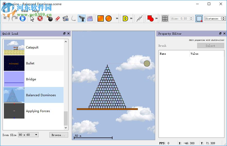The image size is (227, 146).
Task: Click the Quick Load scrollbar thumb
Action: [66, 118]
